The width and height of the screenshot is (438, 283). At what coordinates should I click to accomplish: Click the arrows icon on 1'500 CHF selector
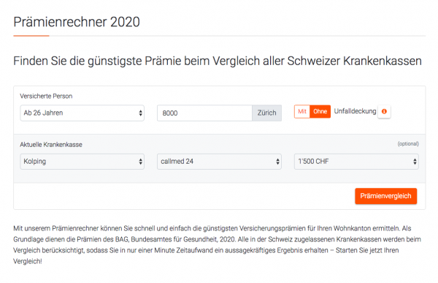[415, 162]
